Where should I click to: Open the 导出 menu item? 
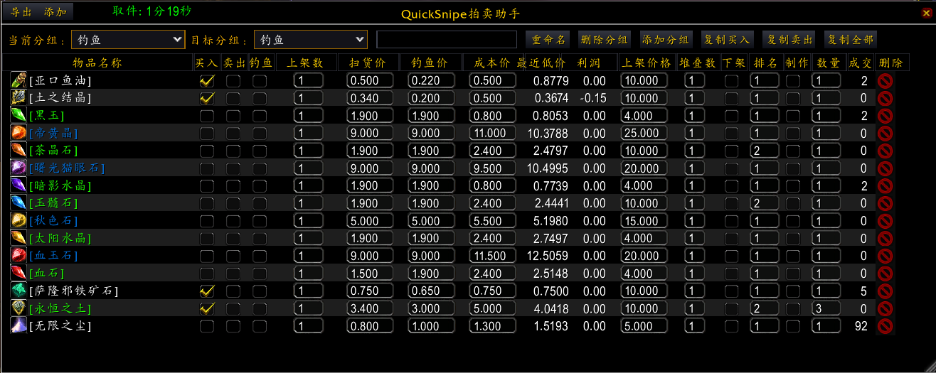(21, 12)
